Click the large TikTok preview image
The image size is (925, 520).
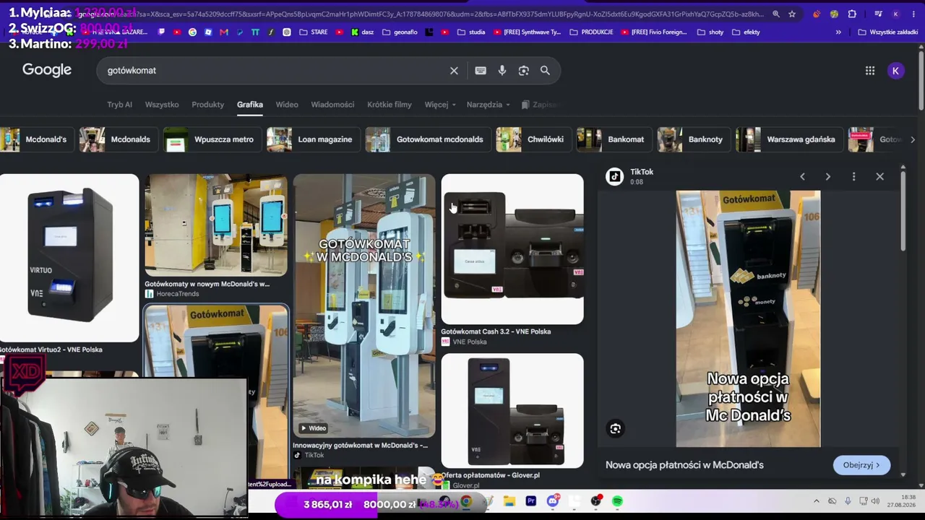[748, 318]
